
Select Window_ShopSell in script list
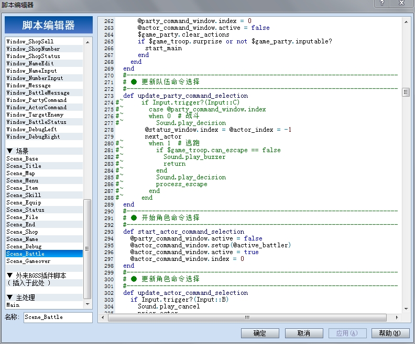(44, 41)
